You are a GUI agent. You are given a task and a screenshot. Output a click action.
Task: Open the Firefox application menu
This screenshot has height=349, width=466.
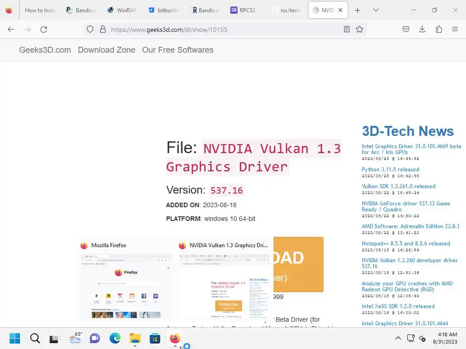coord(455,29)
